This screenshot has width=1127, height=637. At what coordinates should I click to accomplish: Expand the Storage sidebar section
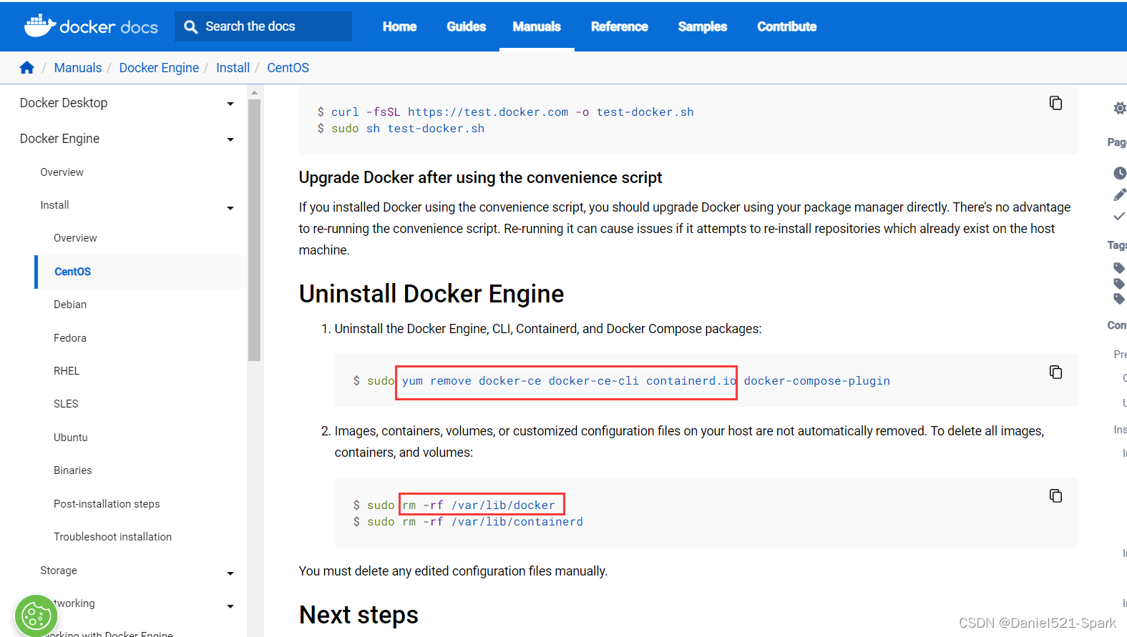click(230, 573)
